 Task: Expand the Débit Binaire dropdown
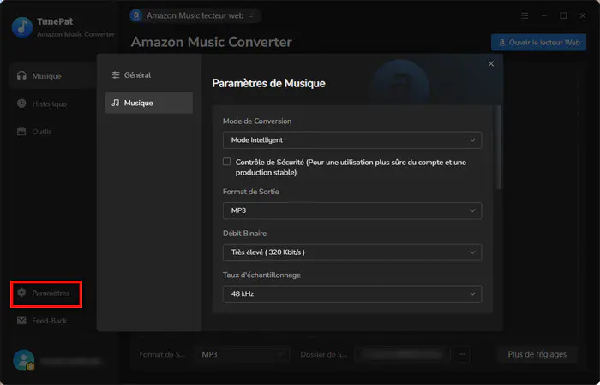352,252
